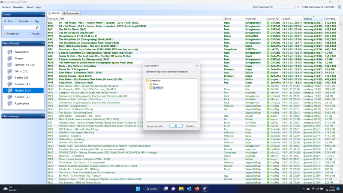
Task: Select the Nieuw filter icon
Action: [x=10, y=58]
